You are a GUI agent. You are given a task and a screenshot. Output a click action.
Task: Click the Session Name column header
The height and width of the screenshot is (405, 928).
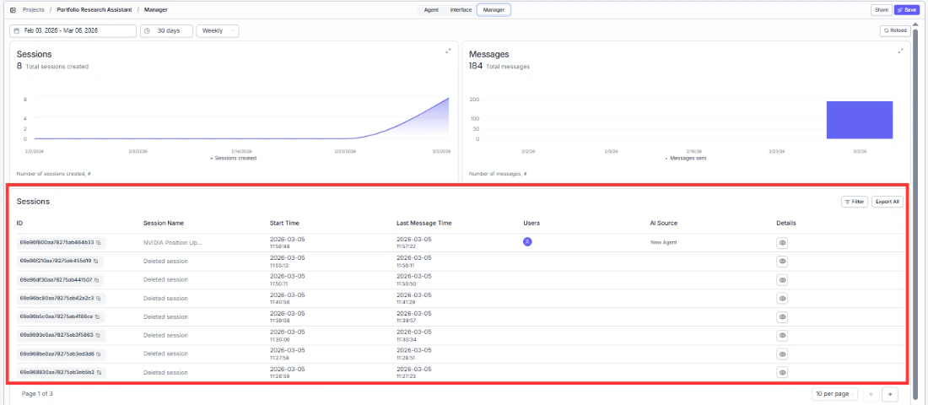[164, 224]
